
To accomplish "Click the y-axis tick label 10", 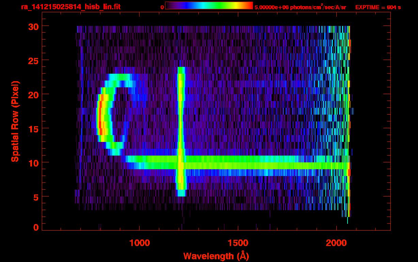I will [33, 163].
